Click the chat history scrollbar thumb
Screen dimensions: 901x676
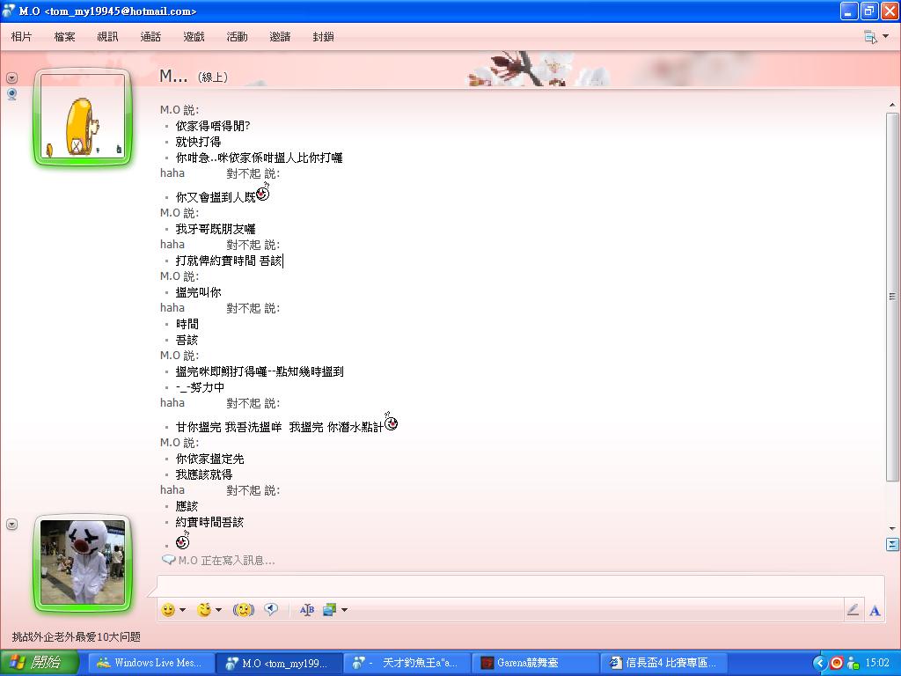[x=892, y=297]
